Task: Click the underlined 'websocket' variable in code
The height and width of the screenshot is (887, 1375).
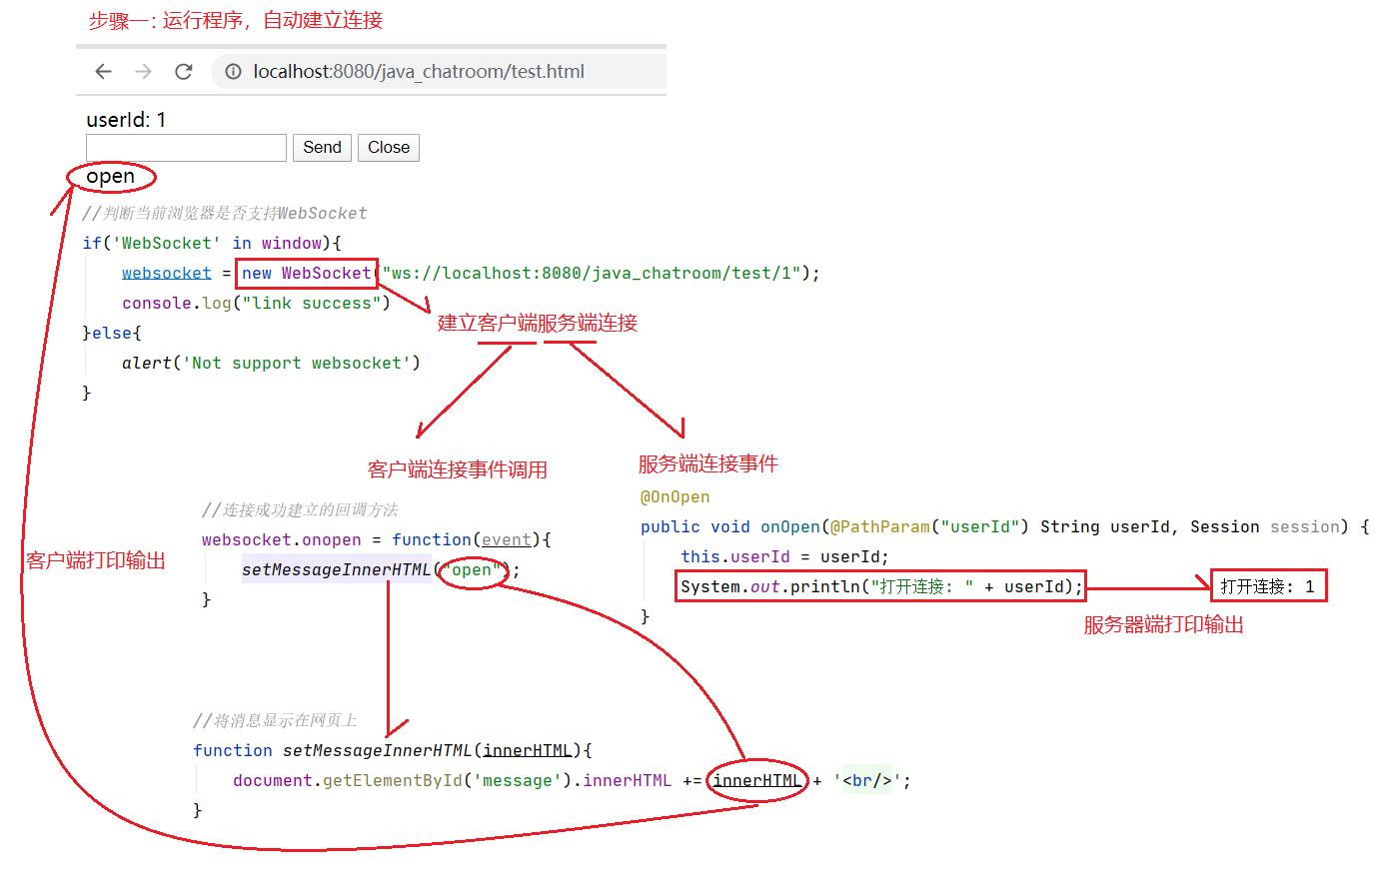Action: (x=167, y=273)
